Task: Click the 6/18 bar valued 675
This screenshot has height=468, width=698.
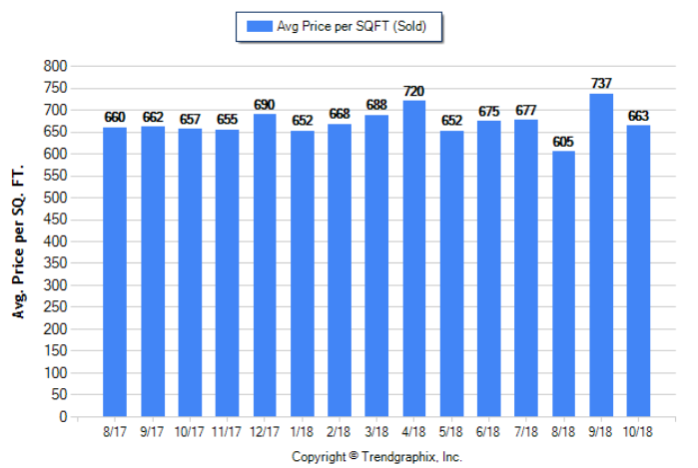Action: click(488, 268)
